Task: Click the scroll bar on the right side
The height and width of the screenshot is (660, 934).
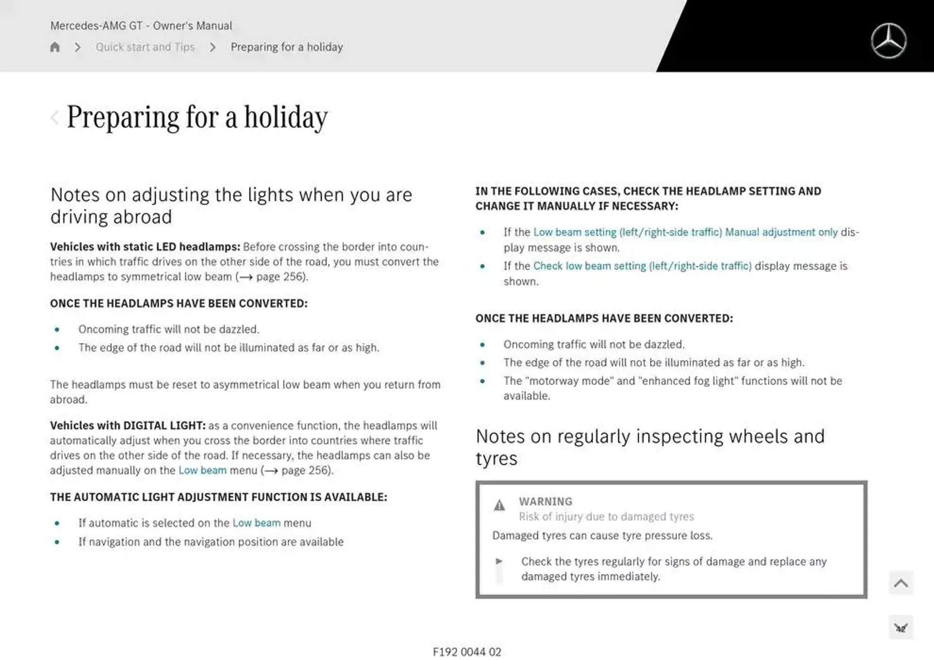Action: coord(903,582)
